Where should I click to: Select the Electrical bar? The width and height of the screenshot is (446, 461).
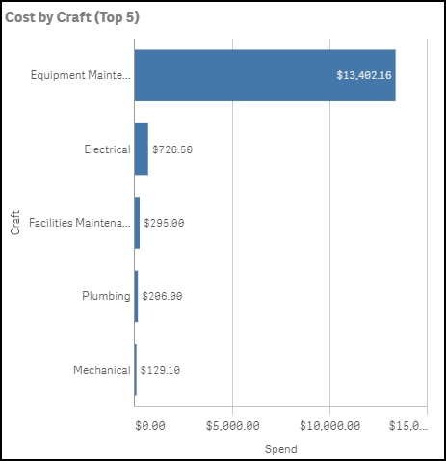click(x=142, y=149)
